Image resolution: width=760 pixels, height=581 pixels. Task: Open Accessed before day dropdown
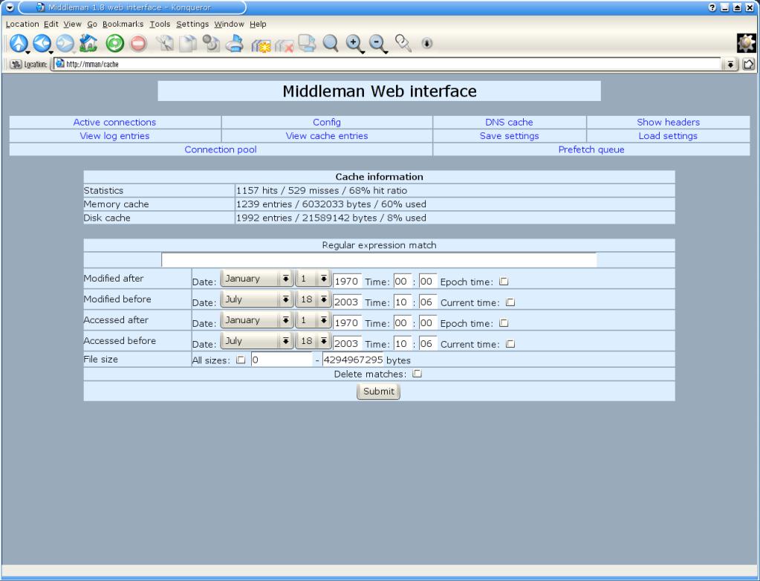313,341
